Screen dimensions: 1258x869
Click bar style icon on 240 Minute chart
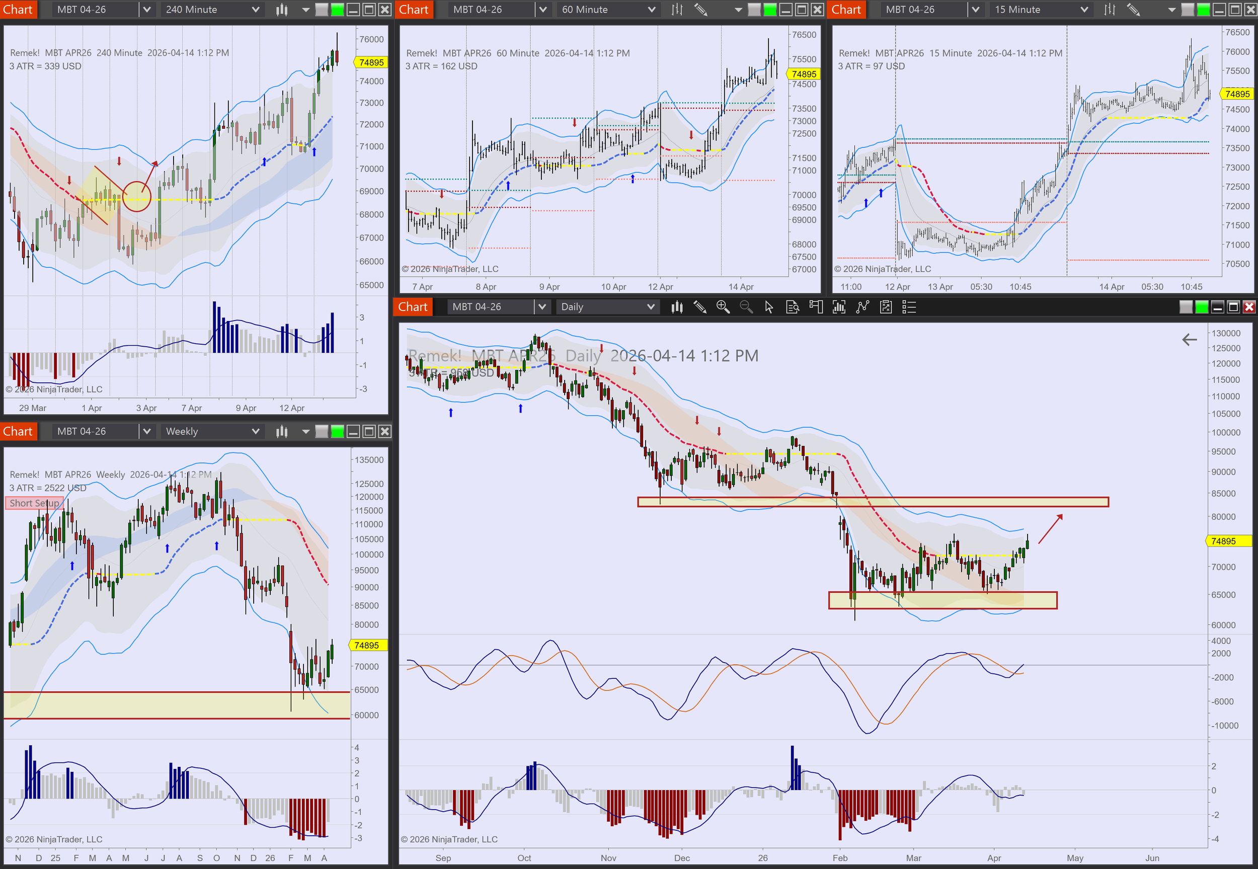click(x=281, y=9)
